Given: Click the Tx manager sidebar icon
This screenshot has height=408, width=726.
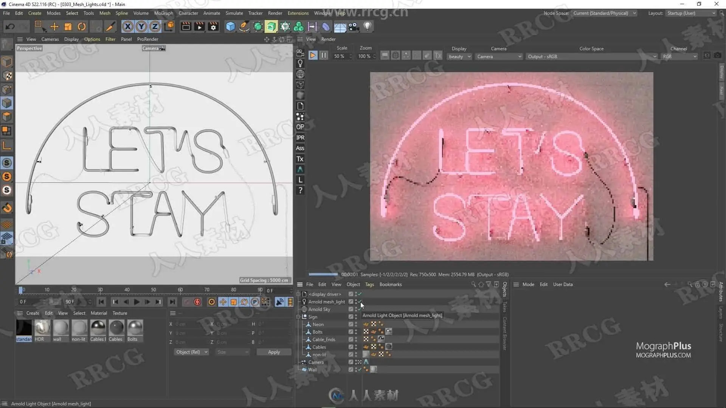Looking at the screenshot, I should coord(300,159).
